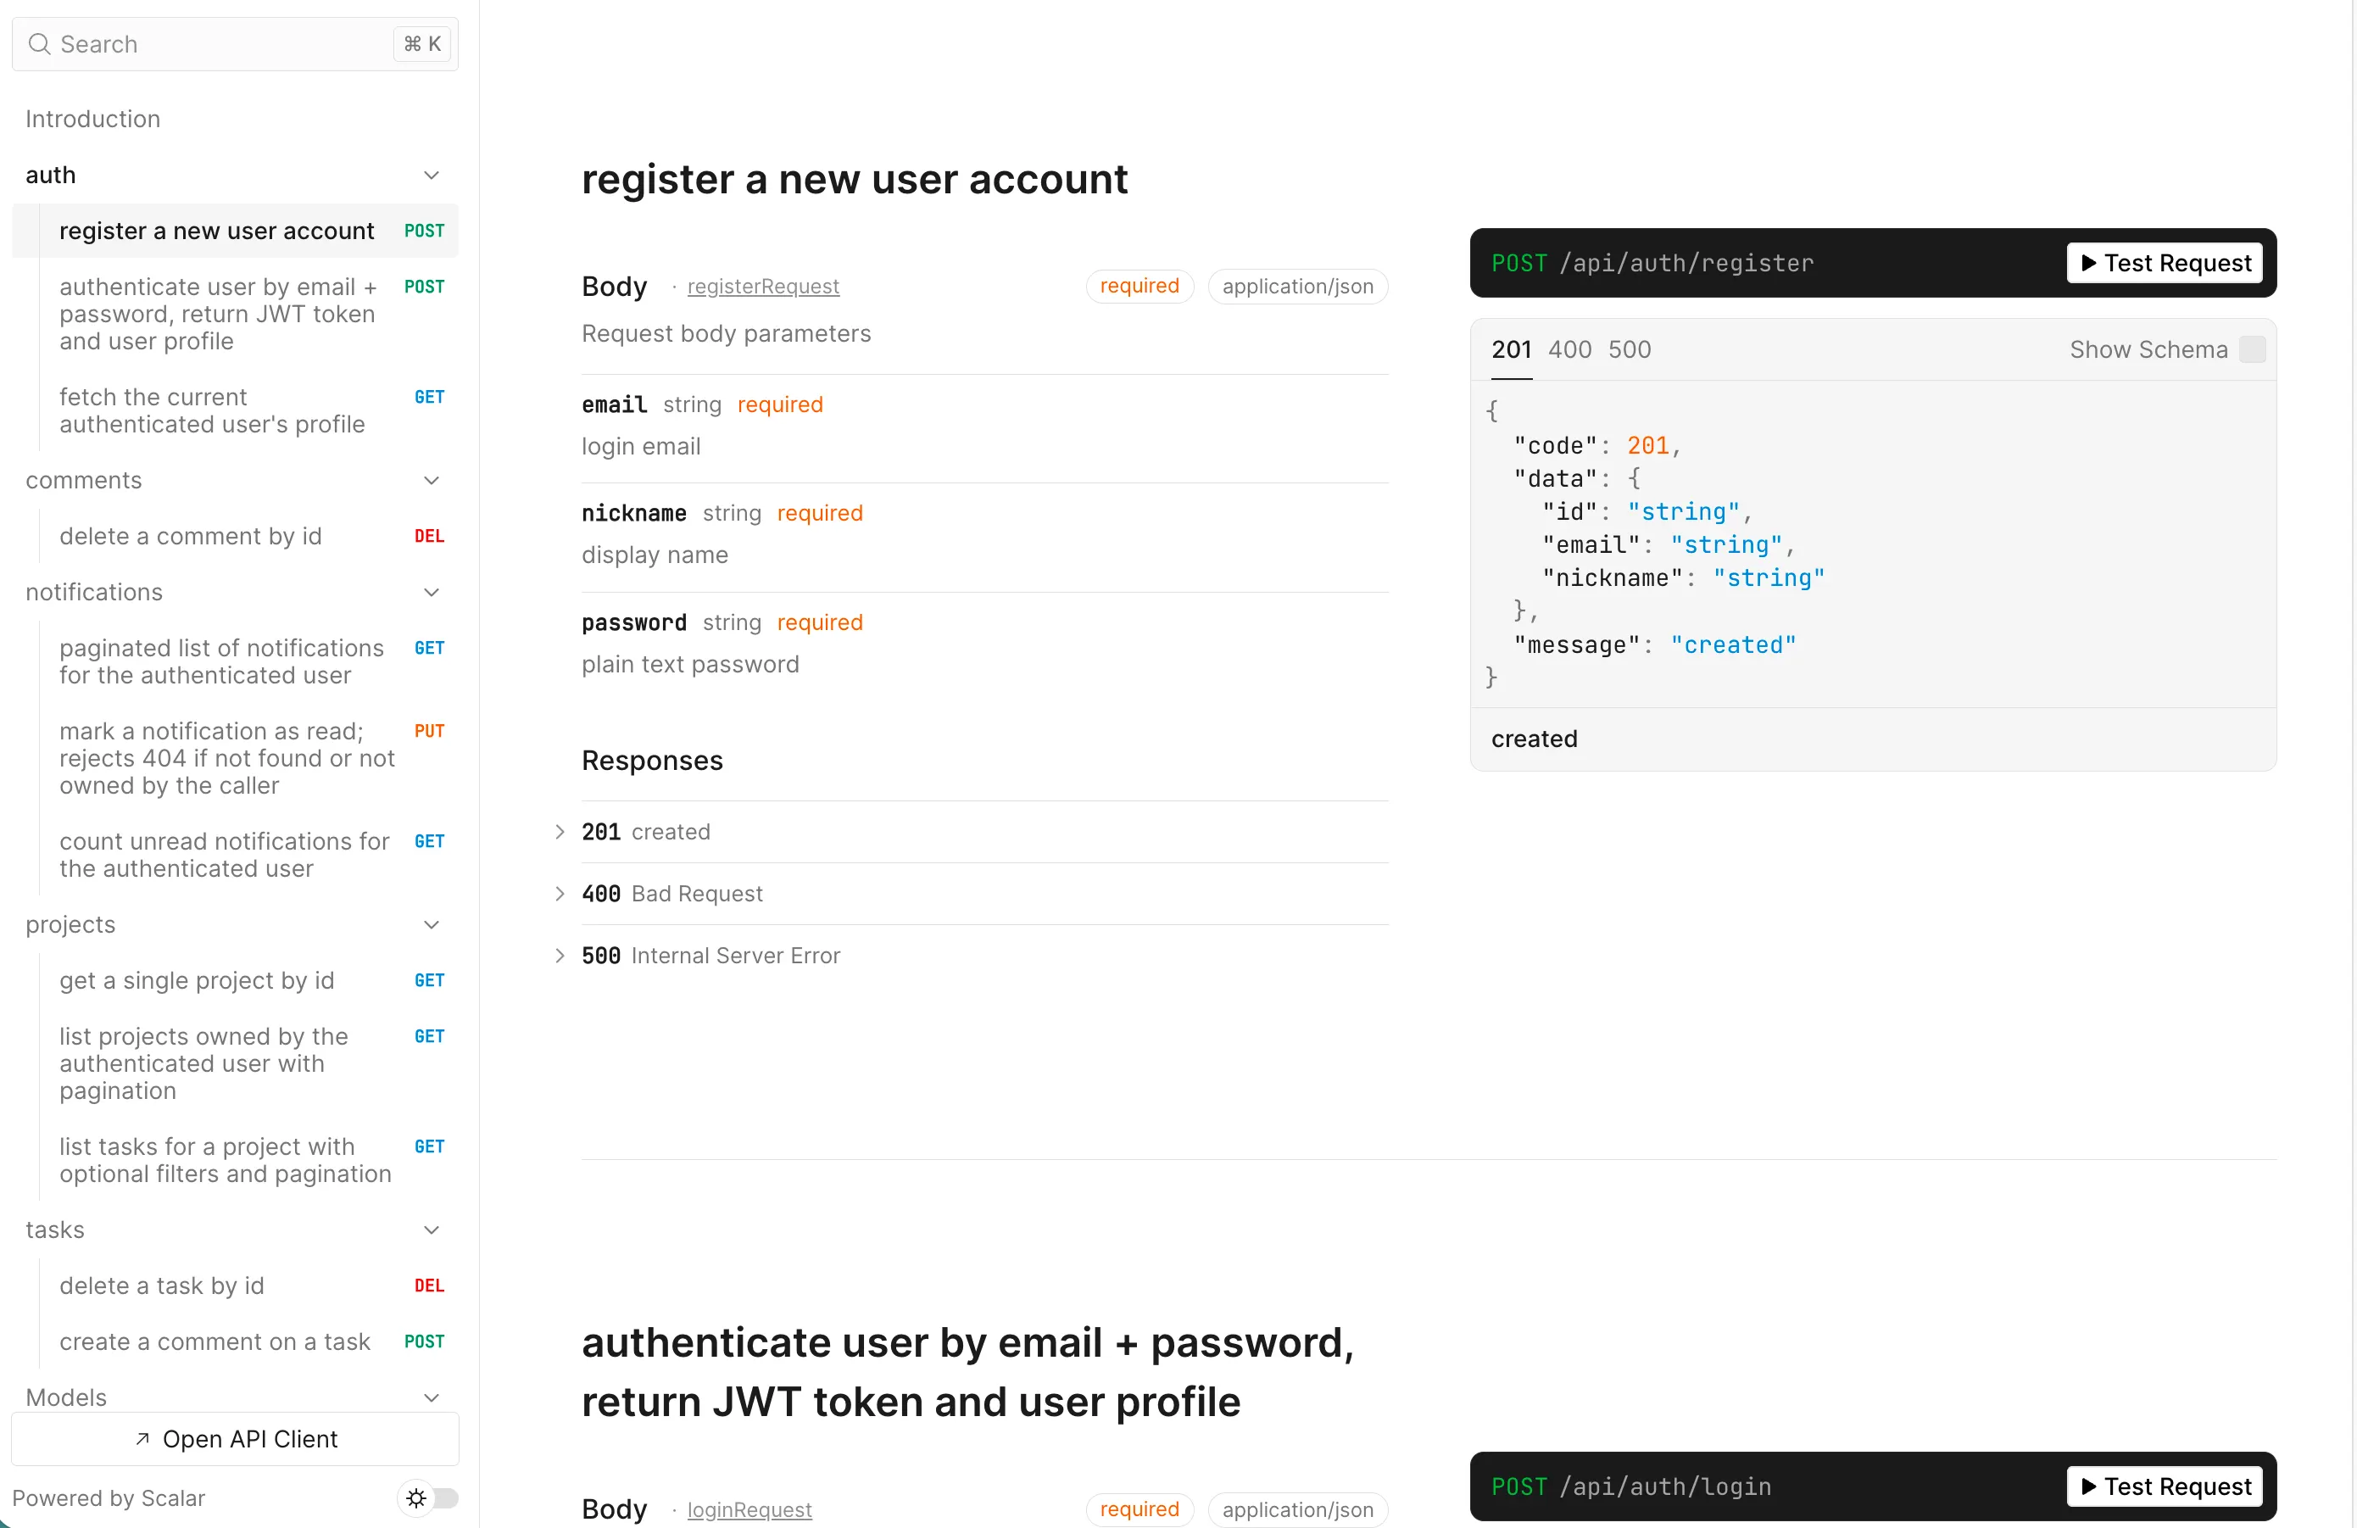Click the nickname parameter name
Screen dimensions: 2357x1528
pyautogui.click(x=634, y=513)
